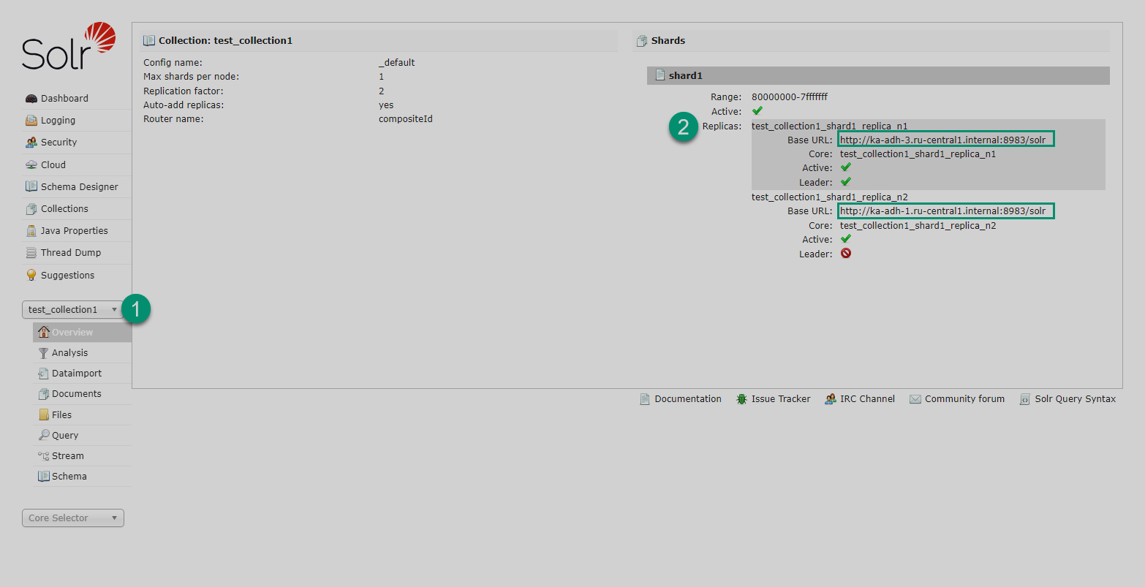Open the Logging menu item
This screenshot has width=1145, height=587.
pos(77,121)
